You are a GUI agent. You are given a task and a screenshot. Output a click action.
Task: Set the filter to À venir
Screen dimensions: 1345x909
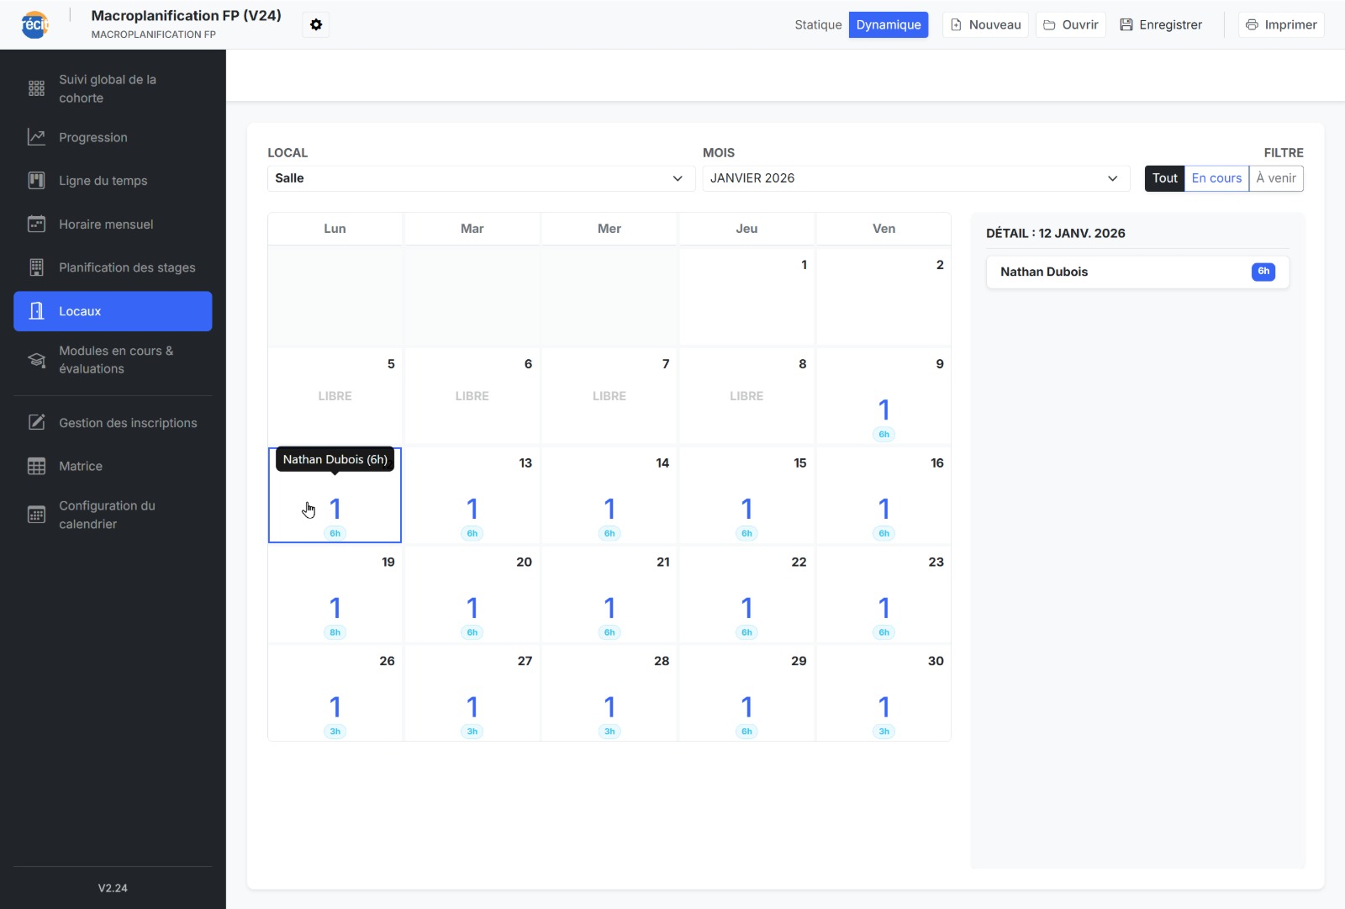pos(1275,178)
